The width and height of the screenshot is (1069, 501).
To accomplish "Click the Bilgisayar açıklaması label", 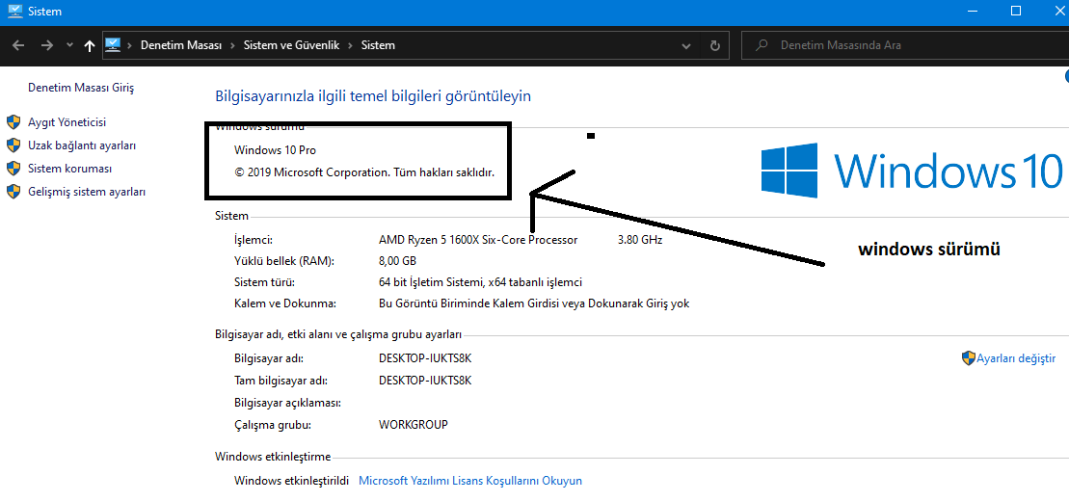I will coord(287,402).
